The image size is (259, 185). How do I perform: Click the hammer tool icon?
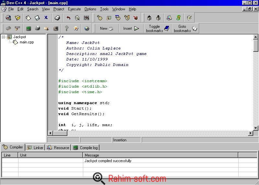pos(17,28)
